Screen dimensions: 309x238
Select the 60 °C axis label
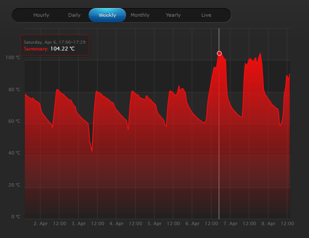(x=14, y=122)
